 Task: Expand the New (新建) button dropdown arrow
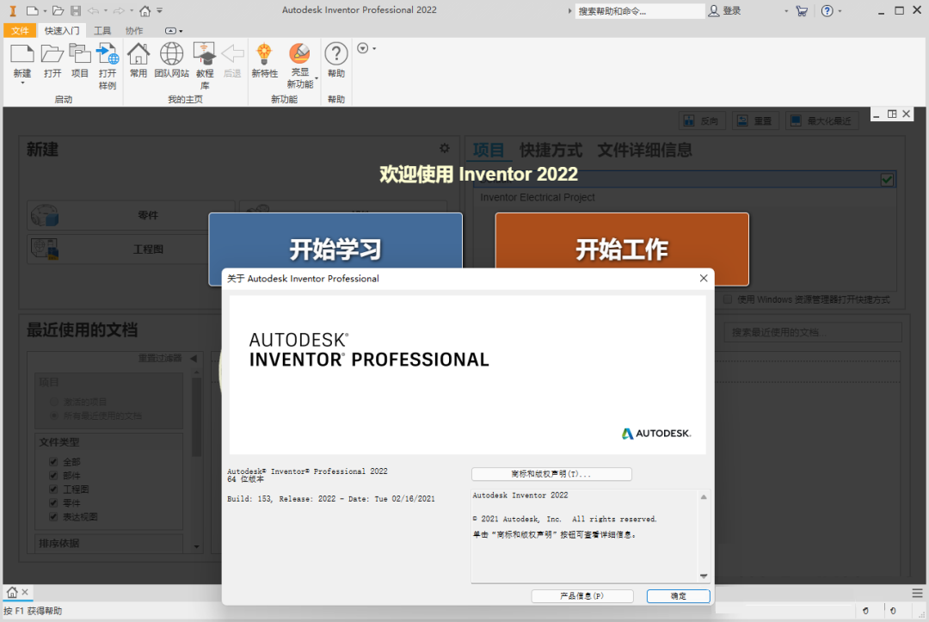tap(22, 83)
